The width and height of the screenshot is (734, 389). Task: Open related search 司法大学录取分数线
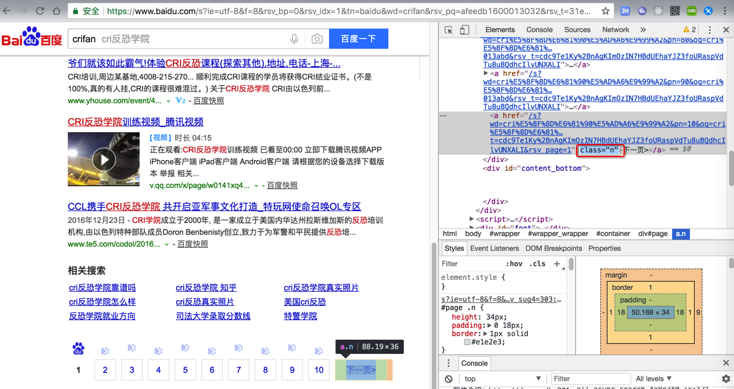point(213,316)
